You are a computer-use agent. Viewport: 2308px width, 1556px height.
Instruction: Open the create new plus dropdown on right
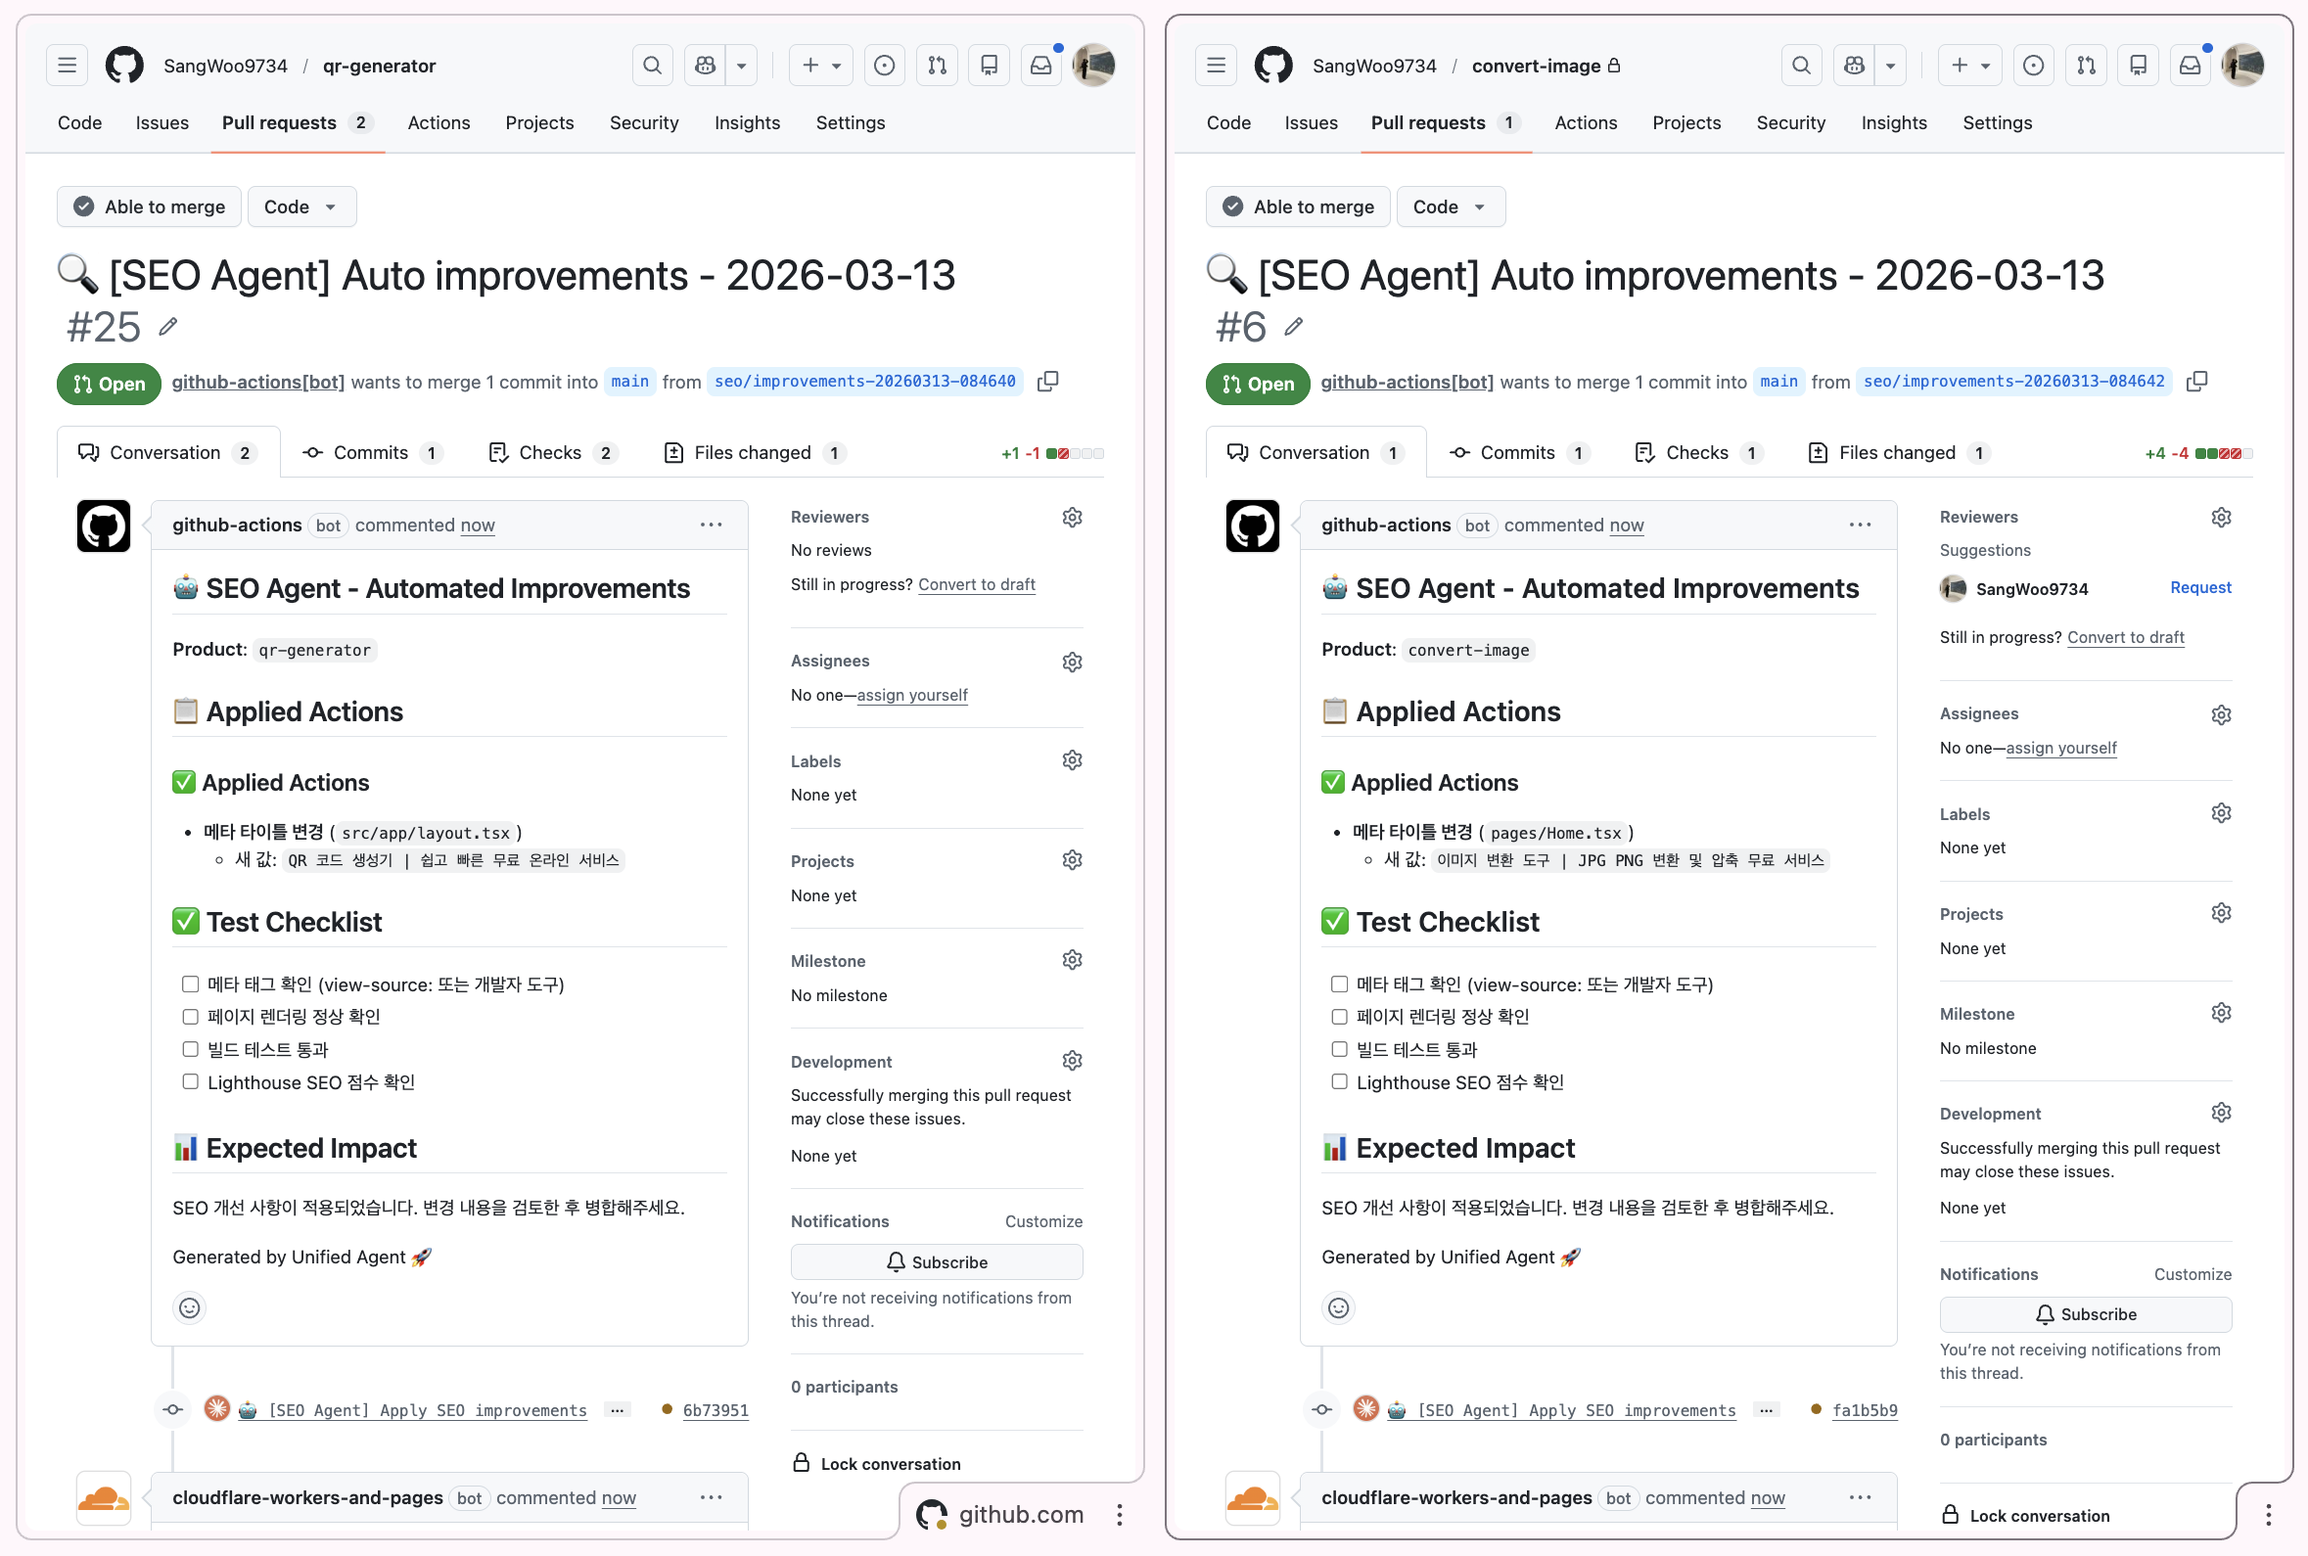pos(1969,66)
